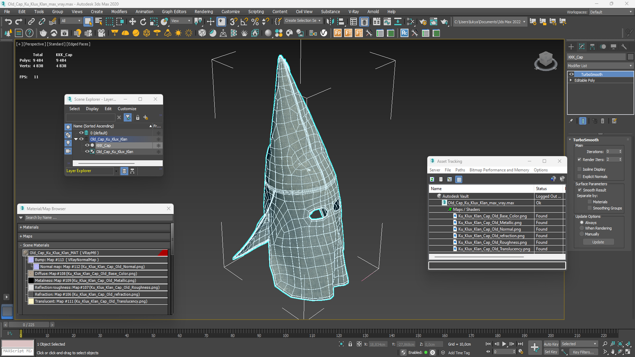
Task: Click the object color swatch beside KKK_Cap
Action: coord(630,57)
